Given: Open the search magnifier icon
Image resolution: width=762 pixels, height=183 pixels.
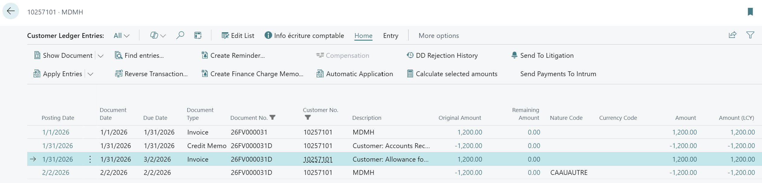Looking at the screenshot, I should [180, 36].
